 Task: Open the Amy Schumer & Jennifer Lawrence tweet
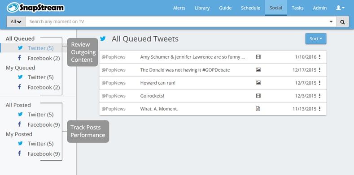192,57
